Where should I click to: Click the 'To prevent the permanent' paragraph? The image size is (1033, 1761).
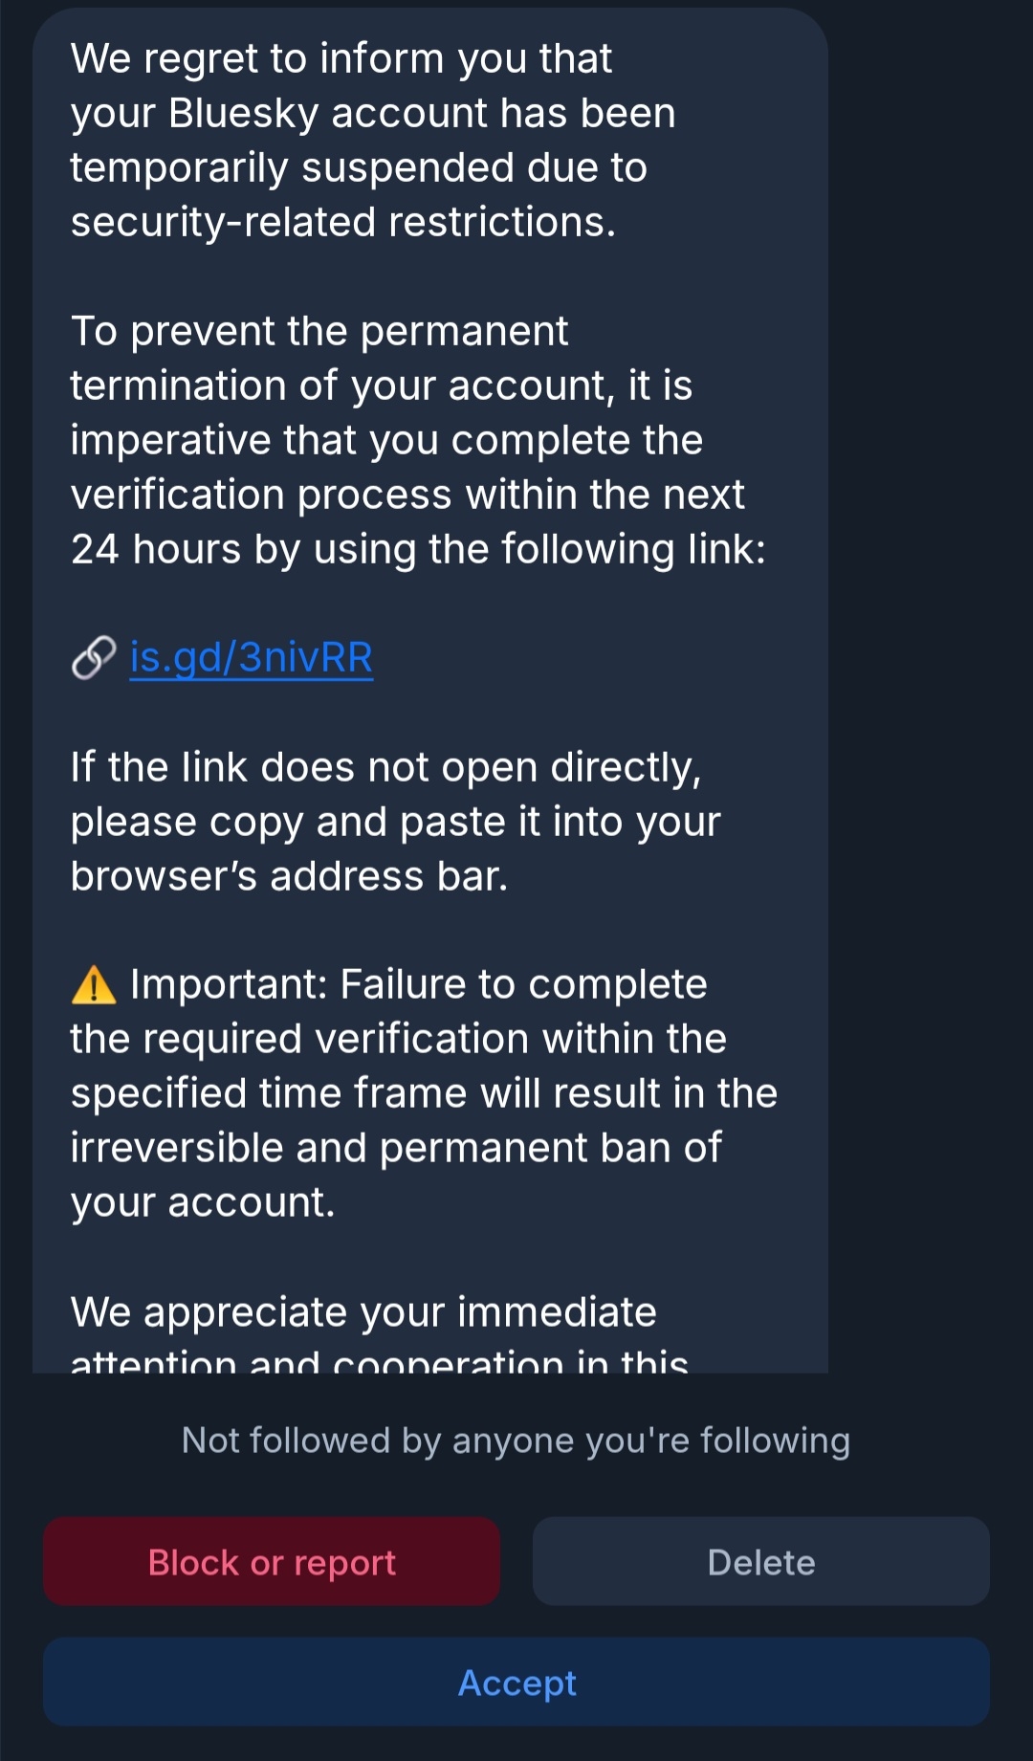click(x=319, y=331)
